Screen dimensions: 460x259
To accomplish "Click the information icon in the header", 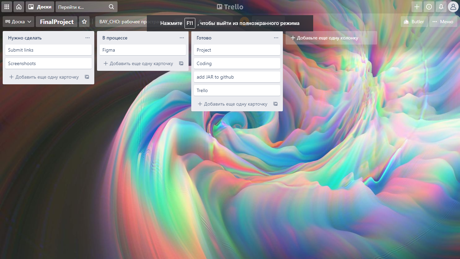I will tap(429, 6).
